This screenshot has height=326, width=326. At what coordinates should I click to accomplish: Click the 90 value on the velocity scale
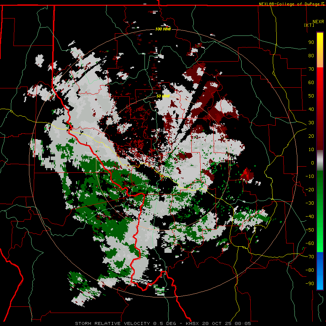pos(311,42)
